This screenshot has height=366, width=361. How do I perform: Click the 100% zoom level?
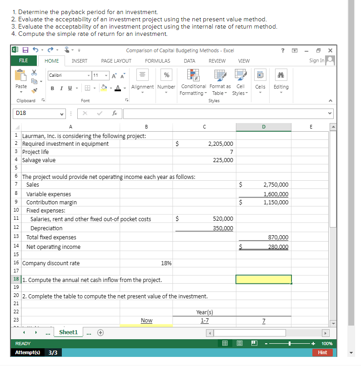point(327,343)
